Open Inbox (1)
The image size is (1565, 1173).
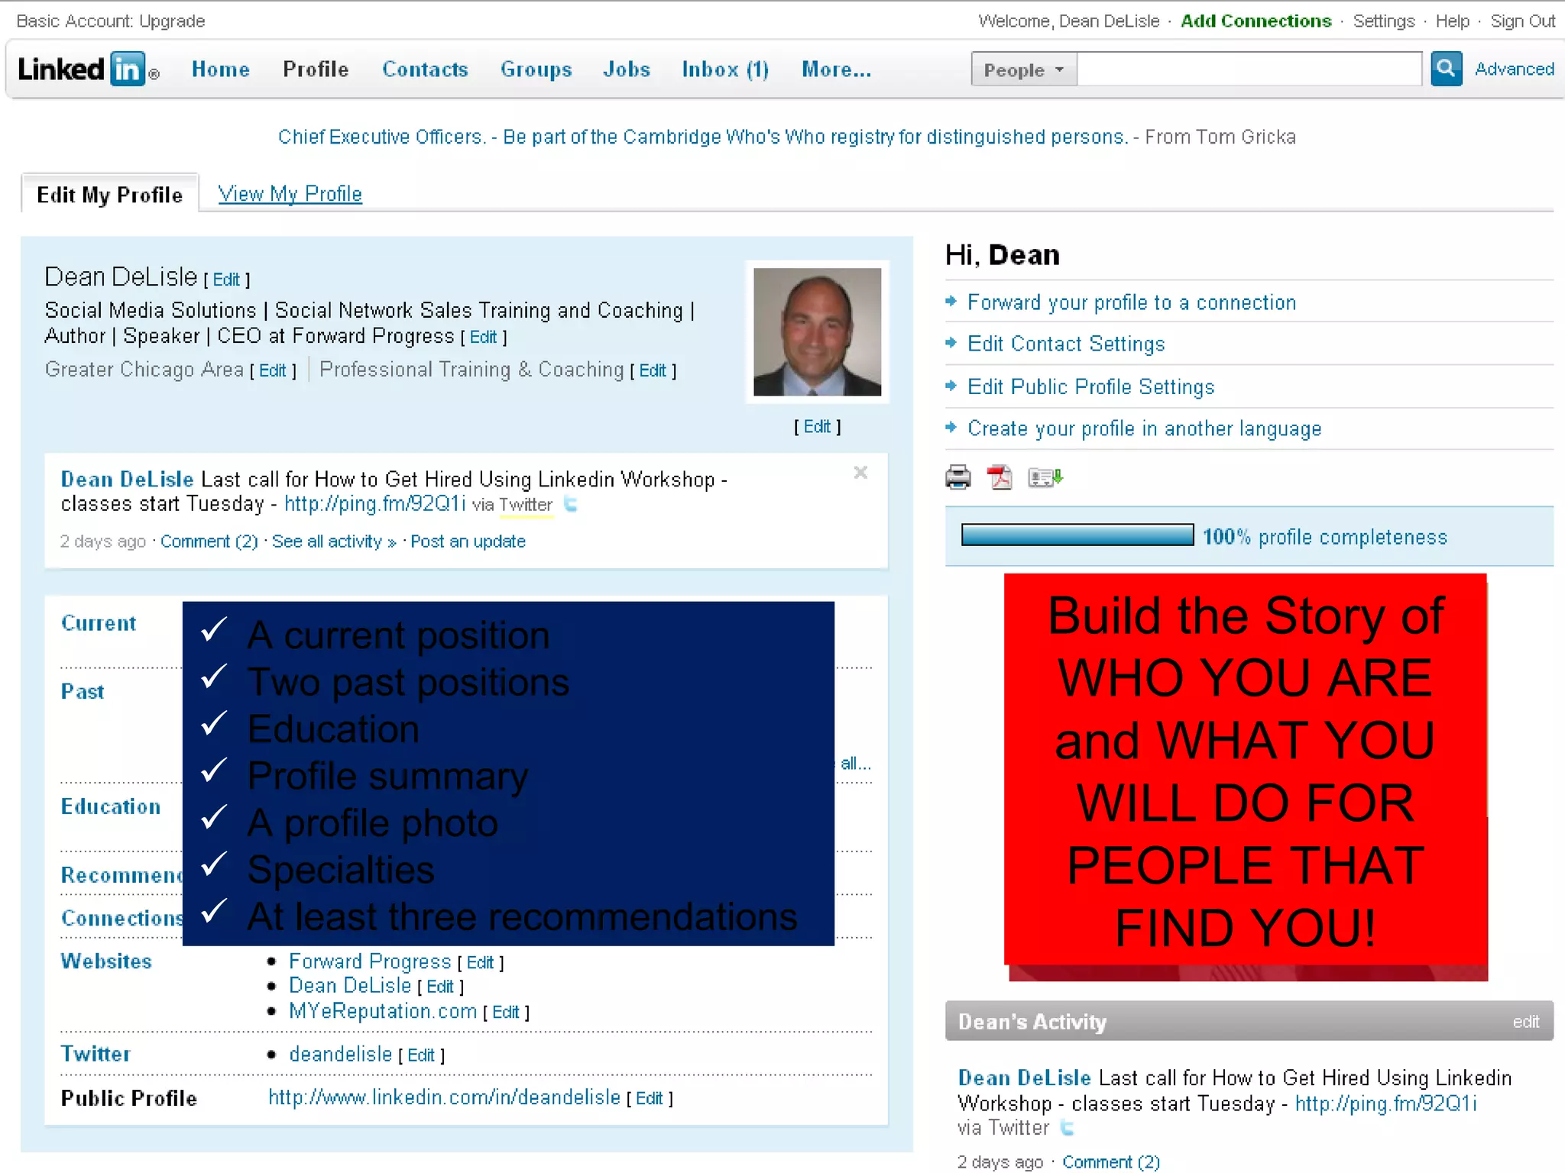click(725, 69)
